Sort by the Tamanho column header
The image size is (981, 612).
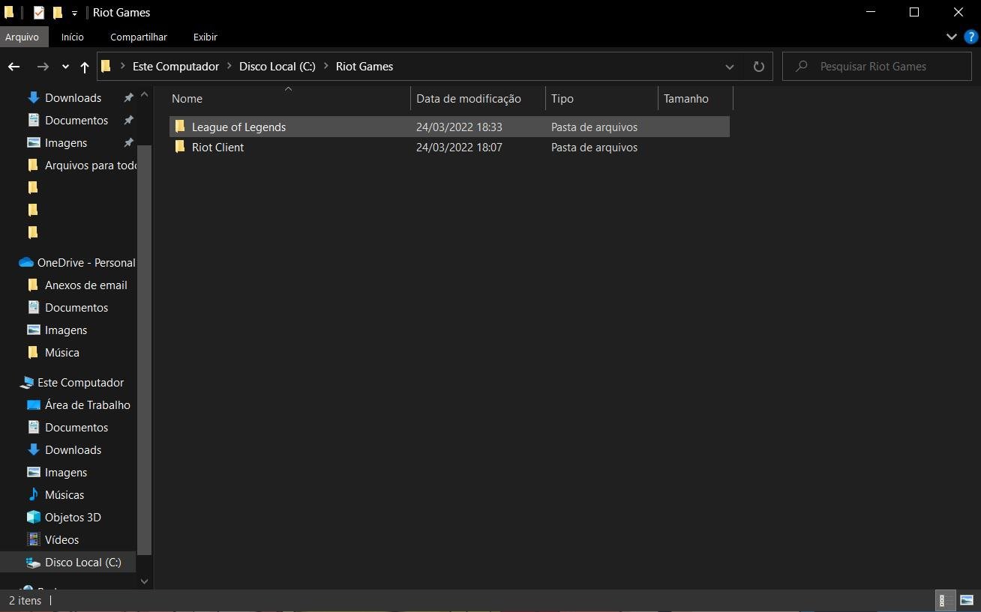695,99
